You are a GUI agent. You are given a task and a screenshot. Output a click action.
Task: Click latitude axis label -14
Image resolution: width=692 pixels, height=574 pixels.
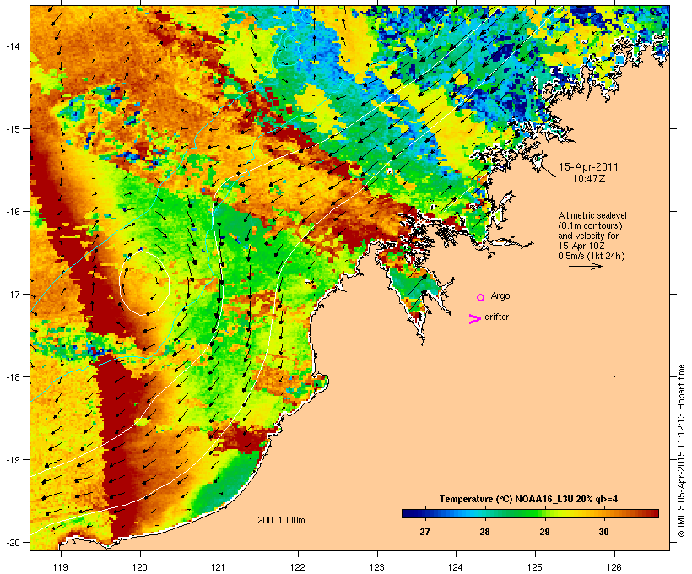click(12, 46)
